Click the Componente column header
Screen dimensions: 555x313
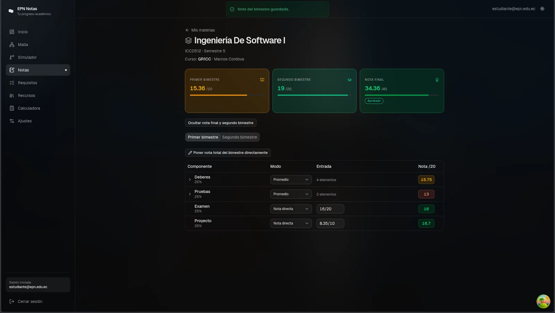point(199,167)
